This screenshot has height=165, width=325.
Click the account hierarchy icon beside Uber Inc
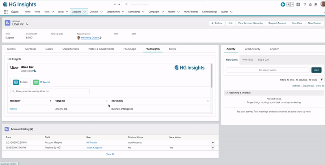27,24
